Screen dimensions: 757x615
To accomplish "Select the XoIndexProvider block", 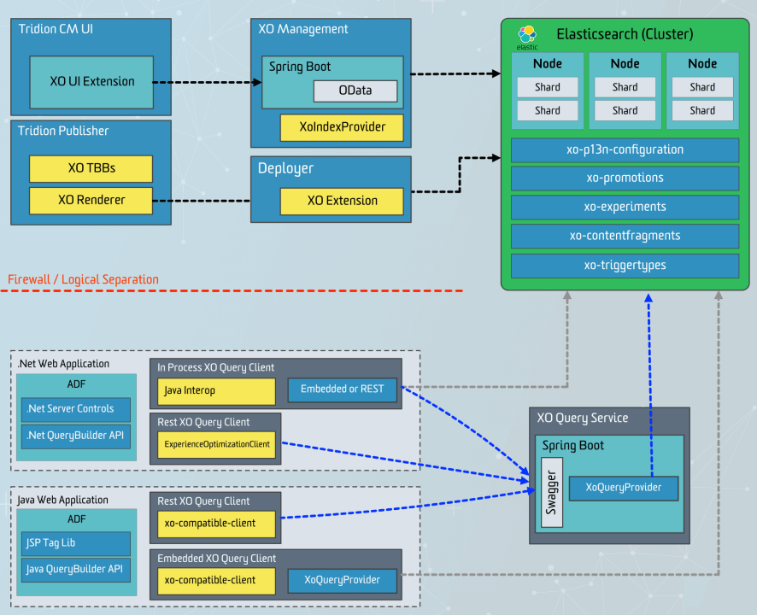I will pos(342,127).
